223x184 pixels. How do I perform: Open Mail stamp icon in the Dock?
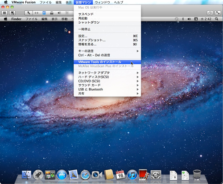pyautogui.click(x=73, y=175)
